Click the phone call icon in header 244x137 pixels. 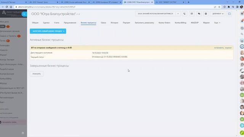185,14
